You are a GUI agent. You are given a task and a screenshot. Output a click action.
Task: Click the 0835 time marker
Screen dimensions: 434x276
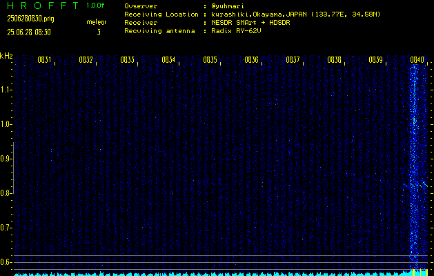point(210,60)
